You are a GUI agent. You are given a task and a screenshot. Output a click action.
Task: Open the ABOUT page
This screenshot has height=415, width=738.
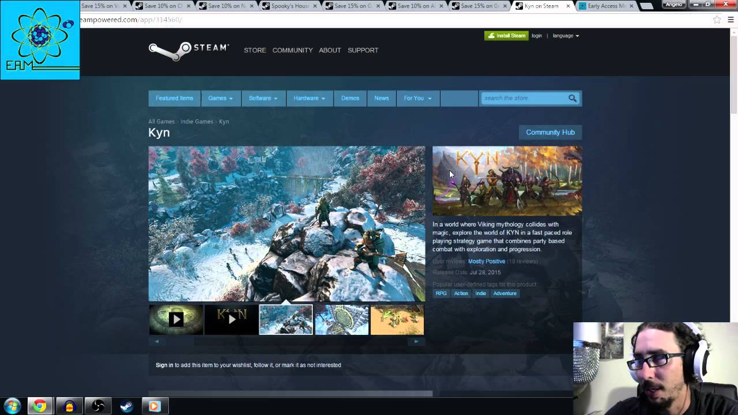point(330,50)
